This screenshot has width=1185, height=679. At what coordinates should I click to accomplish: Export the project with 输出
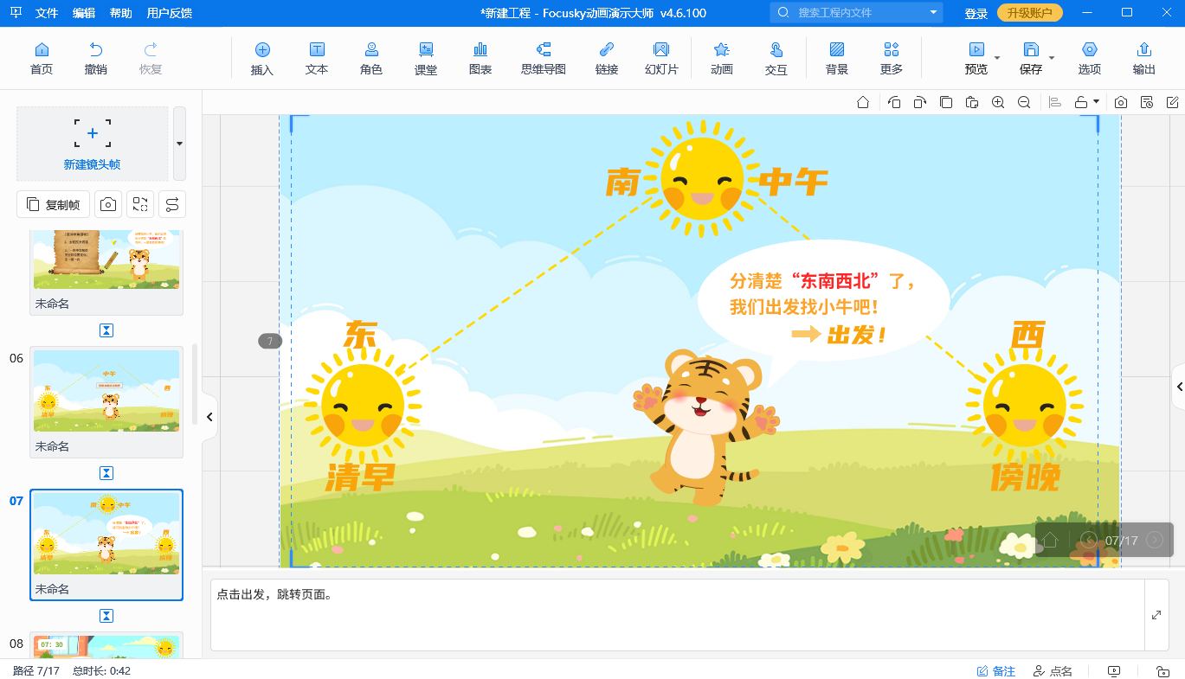tap(1144, 58)
